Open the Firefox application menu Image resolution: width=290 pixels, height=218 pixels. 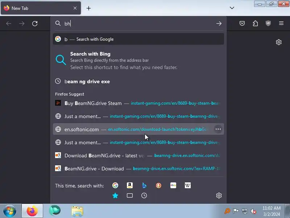pos(281,23)
